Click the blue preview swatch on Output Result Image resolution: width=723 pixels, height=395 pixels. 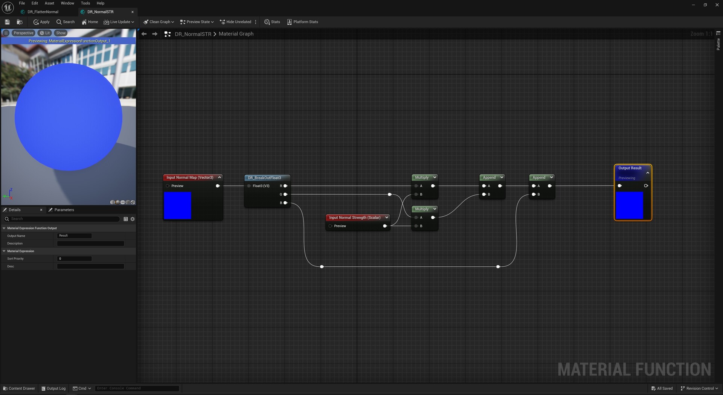tap(629, 205)
